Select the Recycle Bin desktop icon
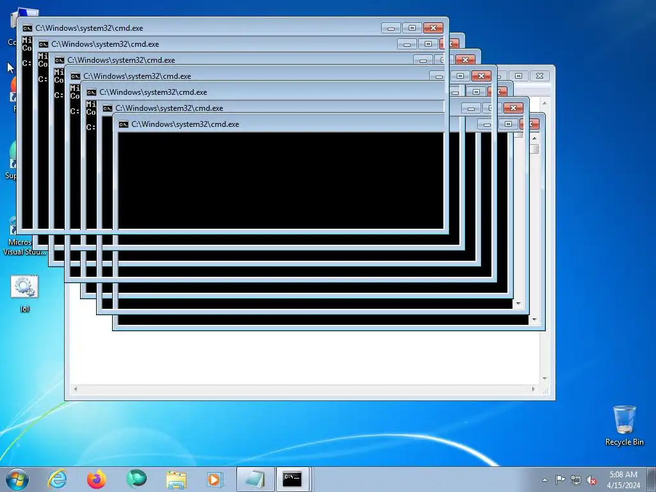 click(x=624, y=425)
